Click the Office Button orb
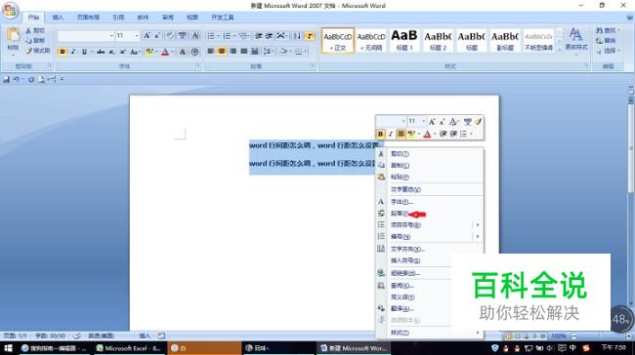Screen dimensions: 635x355 [x=10, y=10]
